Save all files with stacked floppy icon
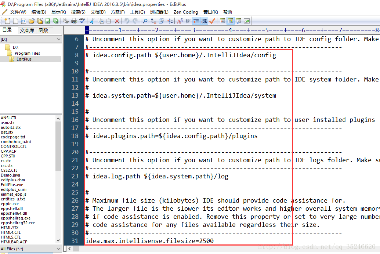Image resolution: width=380 pixels, height=254 pixels. (x=56, y=21)
